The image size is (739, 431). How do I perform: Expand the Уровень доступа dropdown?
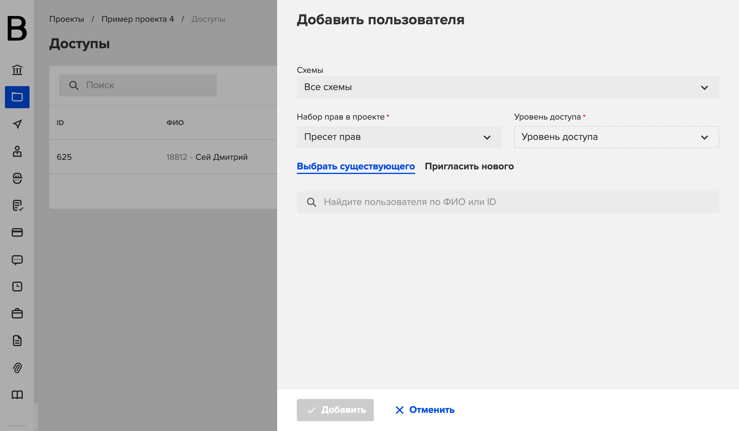coord(617,137)
